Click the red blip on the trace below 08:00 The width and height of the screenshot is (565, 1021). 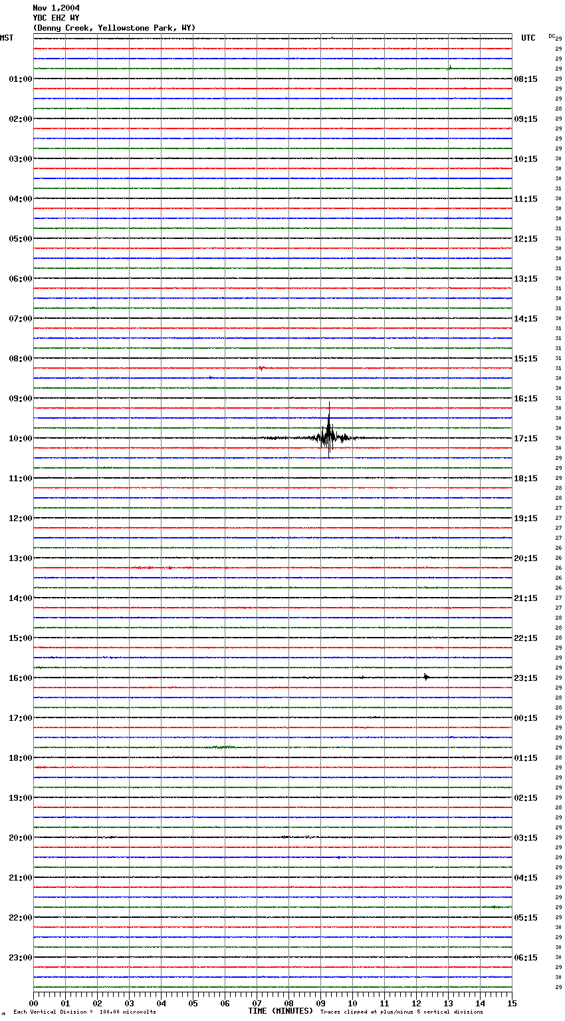click(x=261, y=368)
